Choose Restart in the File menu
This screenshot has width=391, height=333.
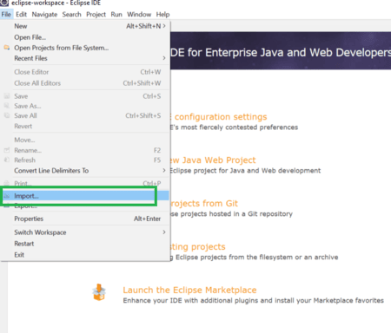[85, 244]
